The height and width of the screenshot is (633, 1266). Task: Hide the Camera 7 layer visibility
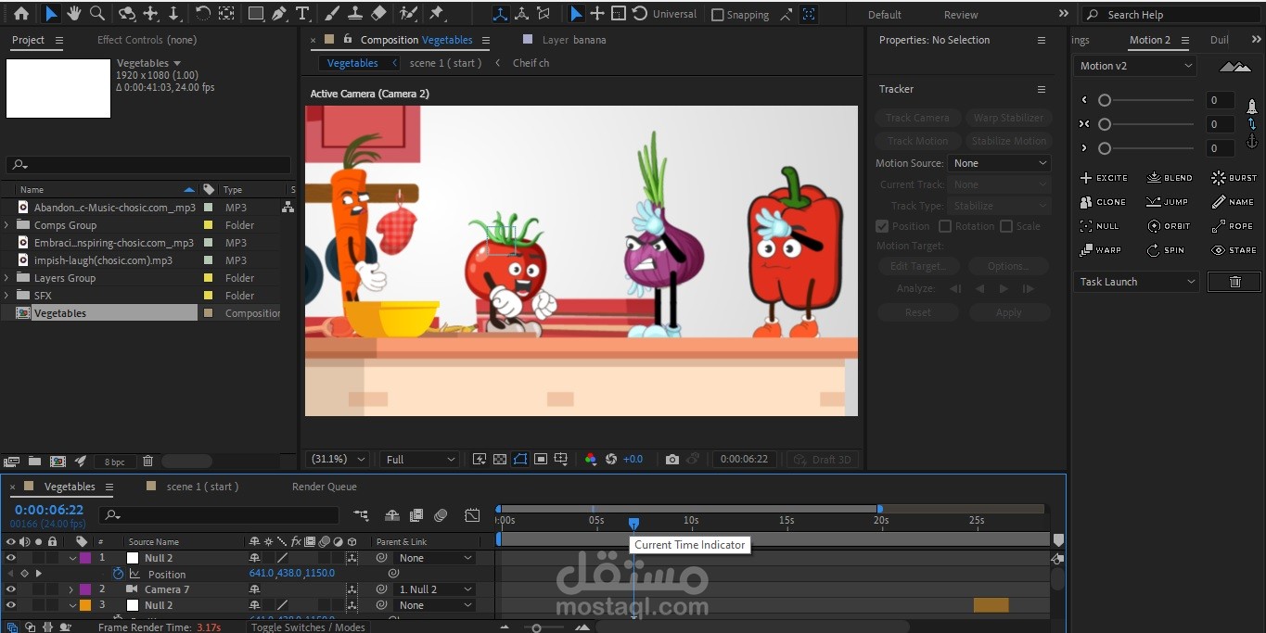tap(11, 589)
